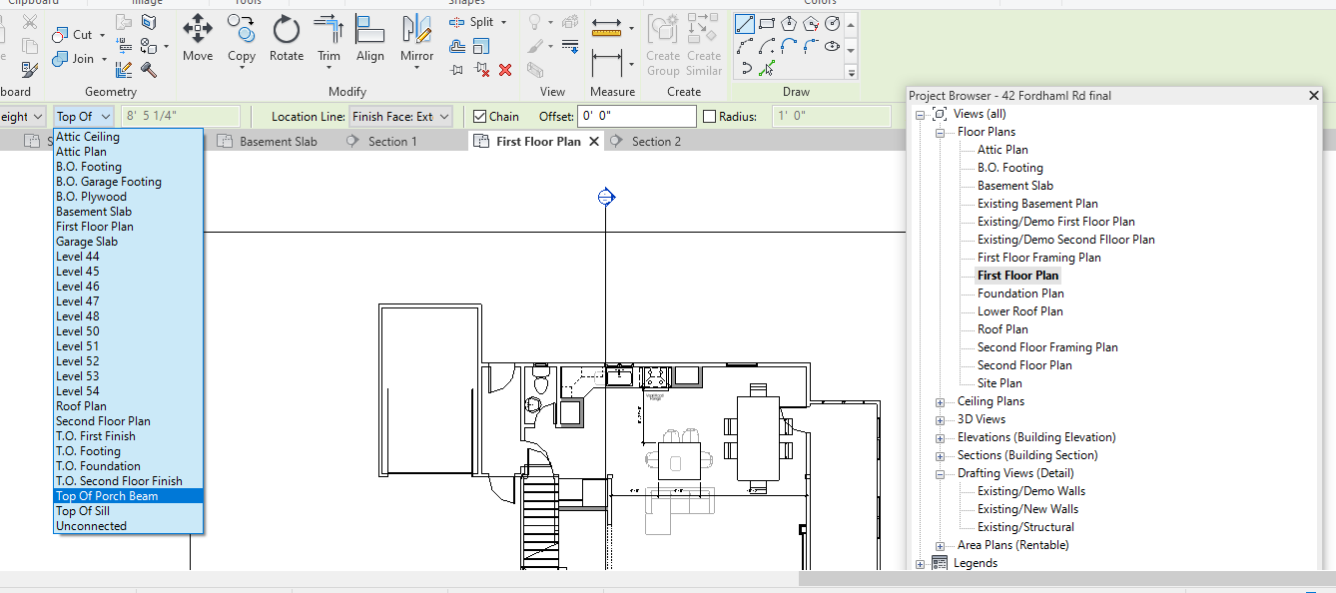
Task: Open Roof Plan in Project Browser
Action: pos(1002,329)
